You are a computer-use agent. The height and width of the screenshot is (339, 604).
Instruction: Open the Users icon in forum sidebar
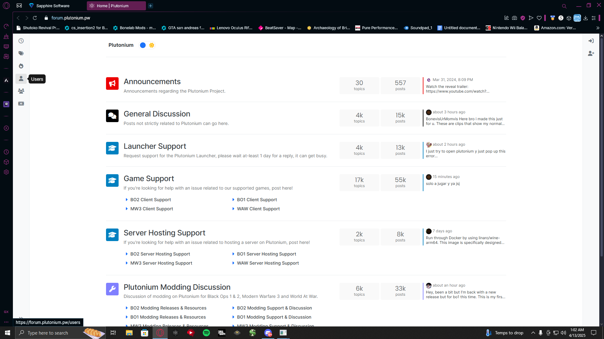tap(21, 78)
